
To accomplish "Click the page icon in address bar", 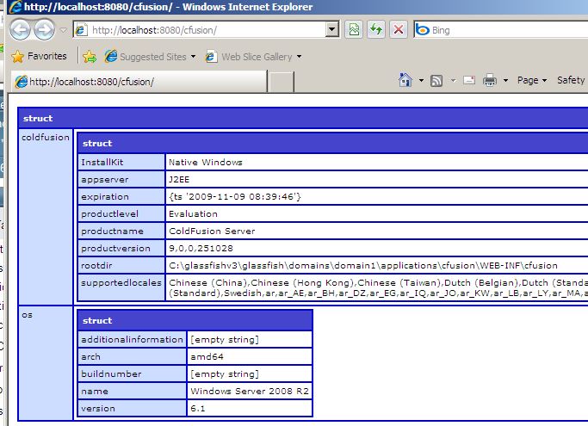I will [81, 30].
